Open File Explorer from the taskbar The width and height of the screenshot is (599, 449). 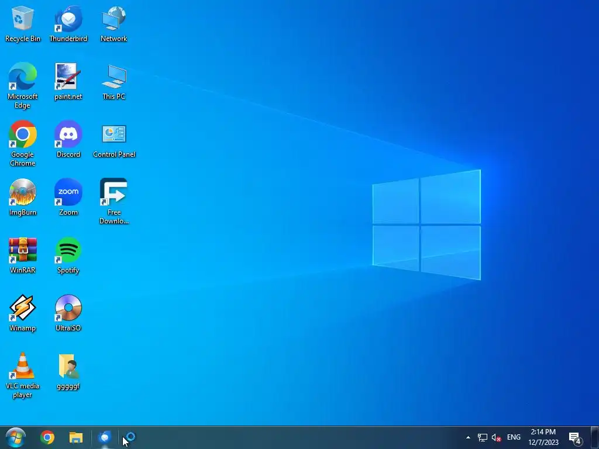tap(75, 437)
